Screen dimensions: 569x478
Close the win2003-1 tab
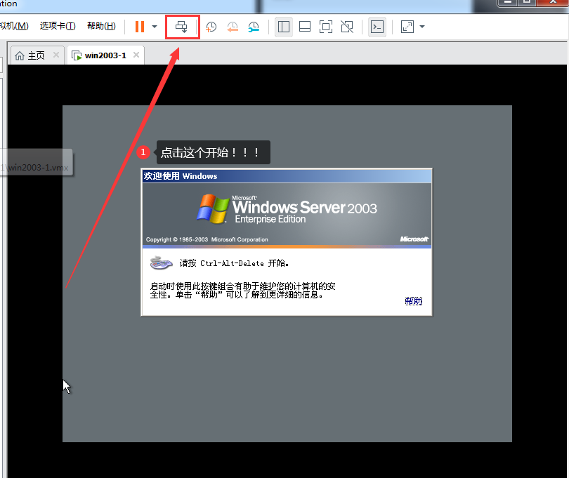tap(136, 55)
